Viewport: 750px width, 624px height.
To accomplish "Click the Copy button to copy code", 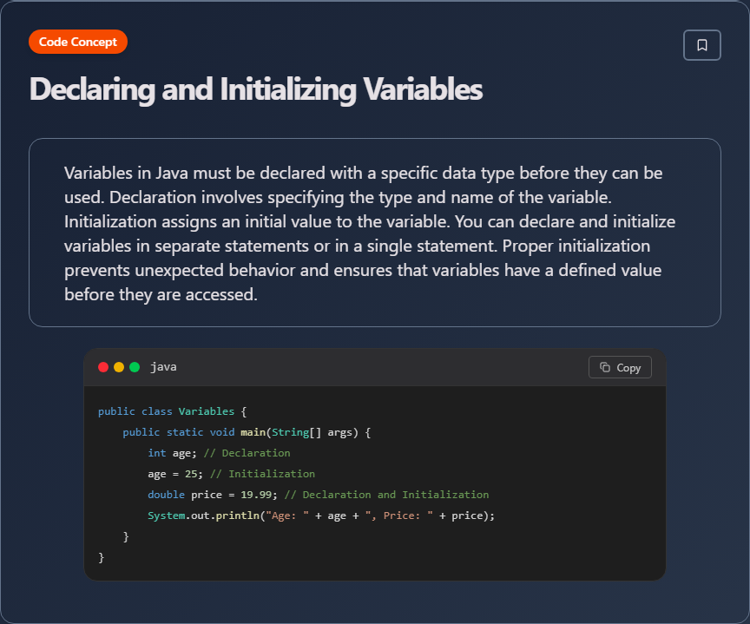I will (x=620, y=367).
